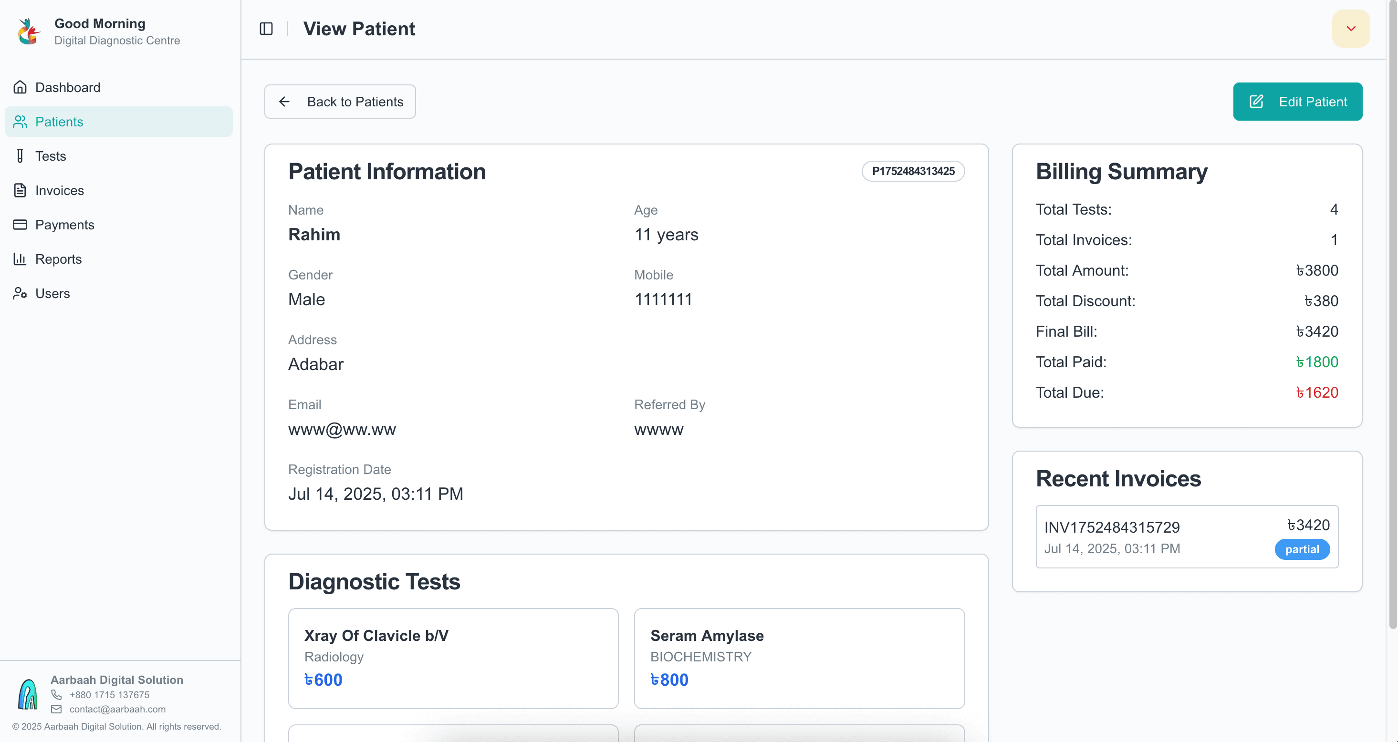Click the Users gear-person icon
The width and height of the screenshot is (1398, 742).
coord(20,293)
